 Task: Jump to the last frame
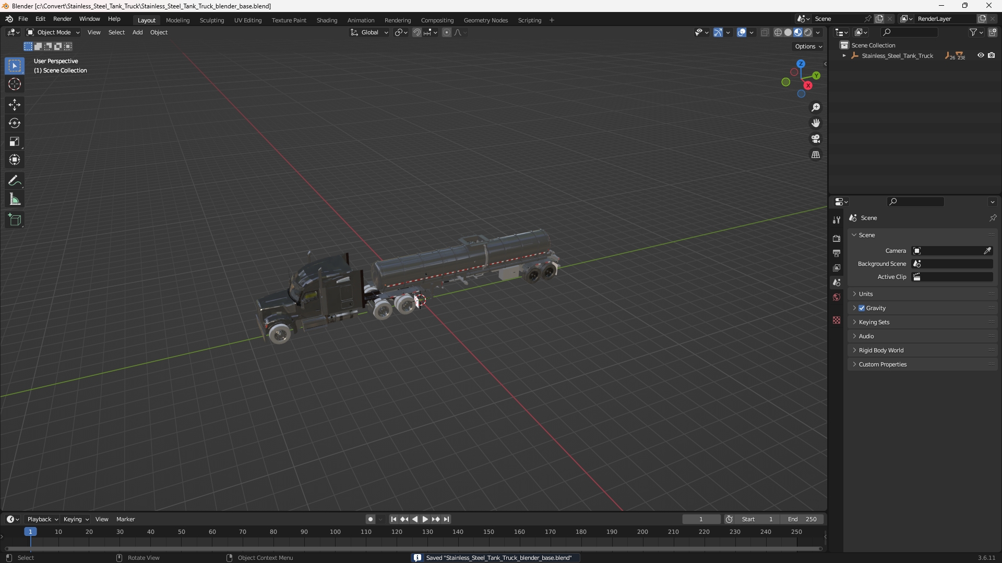tap(446, 519)
